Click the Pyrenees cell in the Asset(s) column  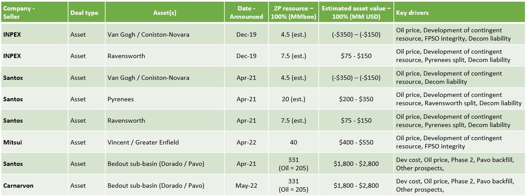(121, 99)
